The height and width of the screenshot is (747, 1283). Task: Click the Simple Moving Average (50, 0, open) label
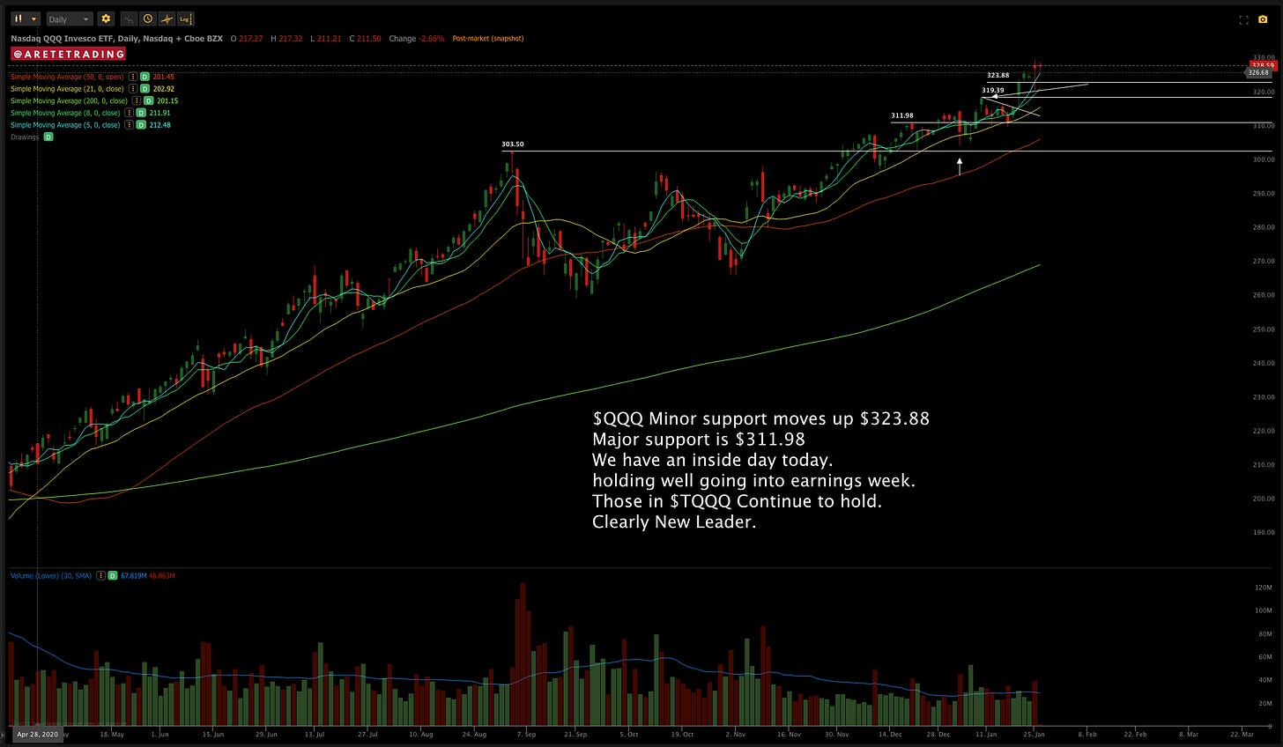pos(67,77)
